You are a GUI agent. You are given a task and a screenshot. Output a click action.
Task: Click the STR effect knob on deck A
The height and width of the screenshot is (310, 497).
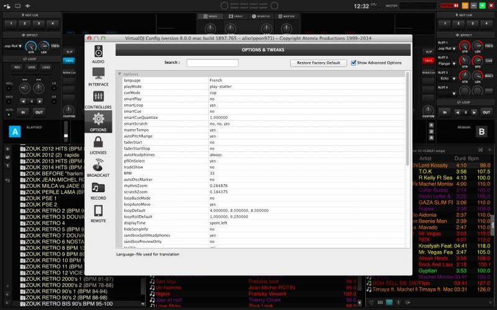click(30, 46)
